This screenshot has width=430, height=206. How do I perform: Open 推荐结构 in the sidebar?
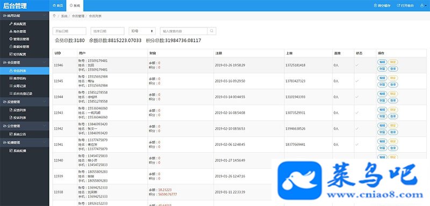tap(18, 78)
